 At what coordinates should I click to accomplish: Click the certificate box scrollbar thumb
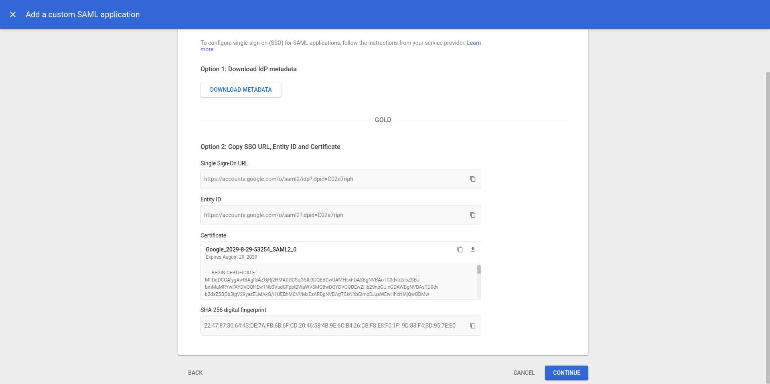point(478,269)
